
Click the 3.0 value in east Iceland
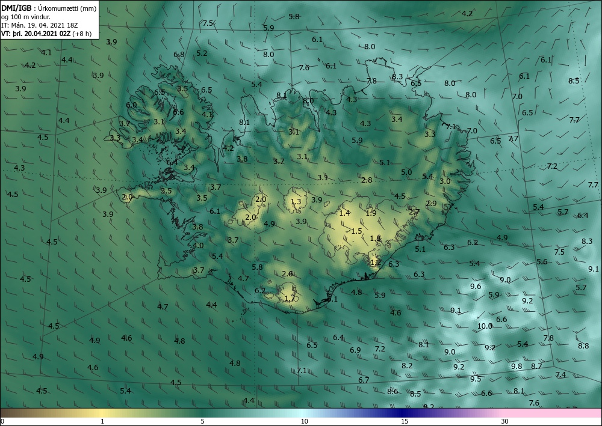[x=445, y=181]
